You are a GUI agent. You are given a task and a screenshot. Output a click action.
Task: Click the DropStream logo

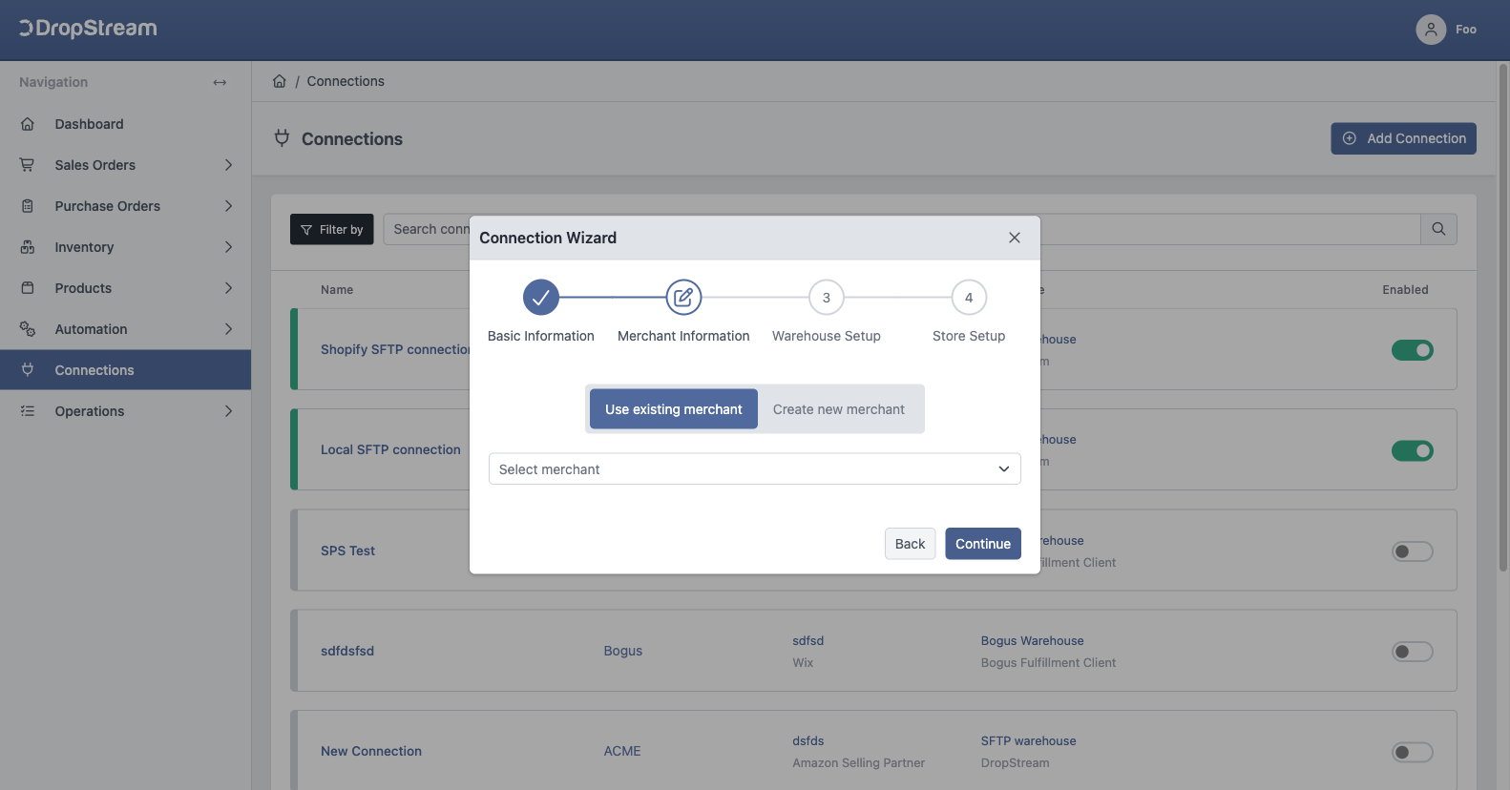pos(88,29)
